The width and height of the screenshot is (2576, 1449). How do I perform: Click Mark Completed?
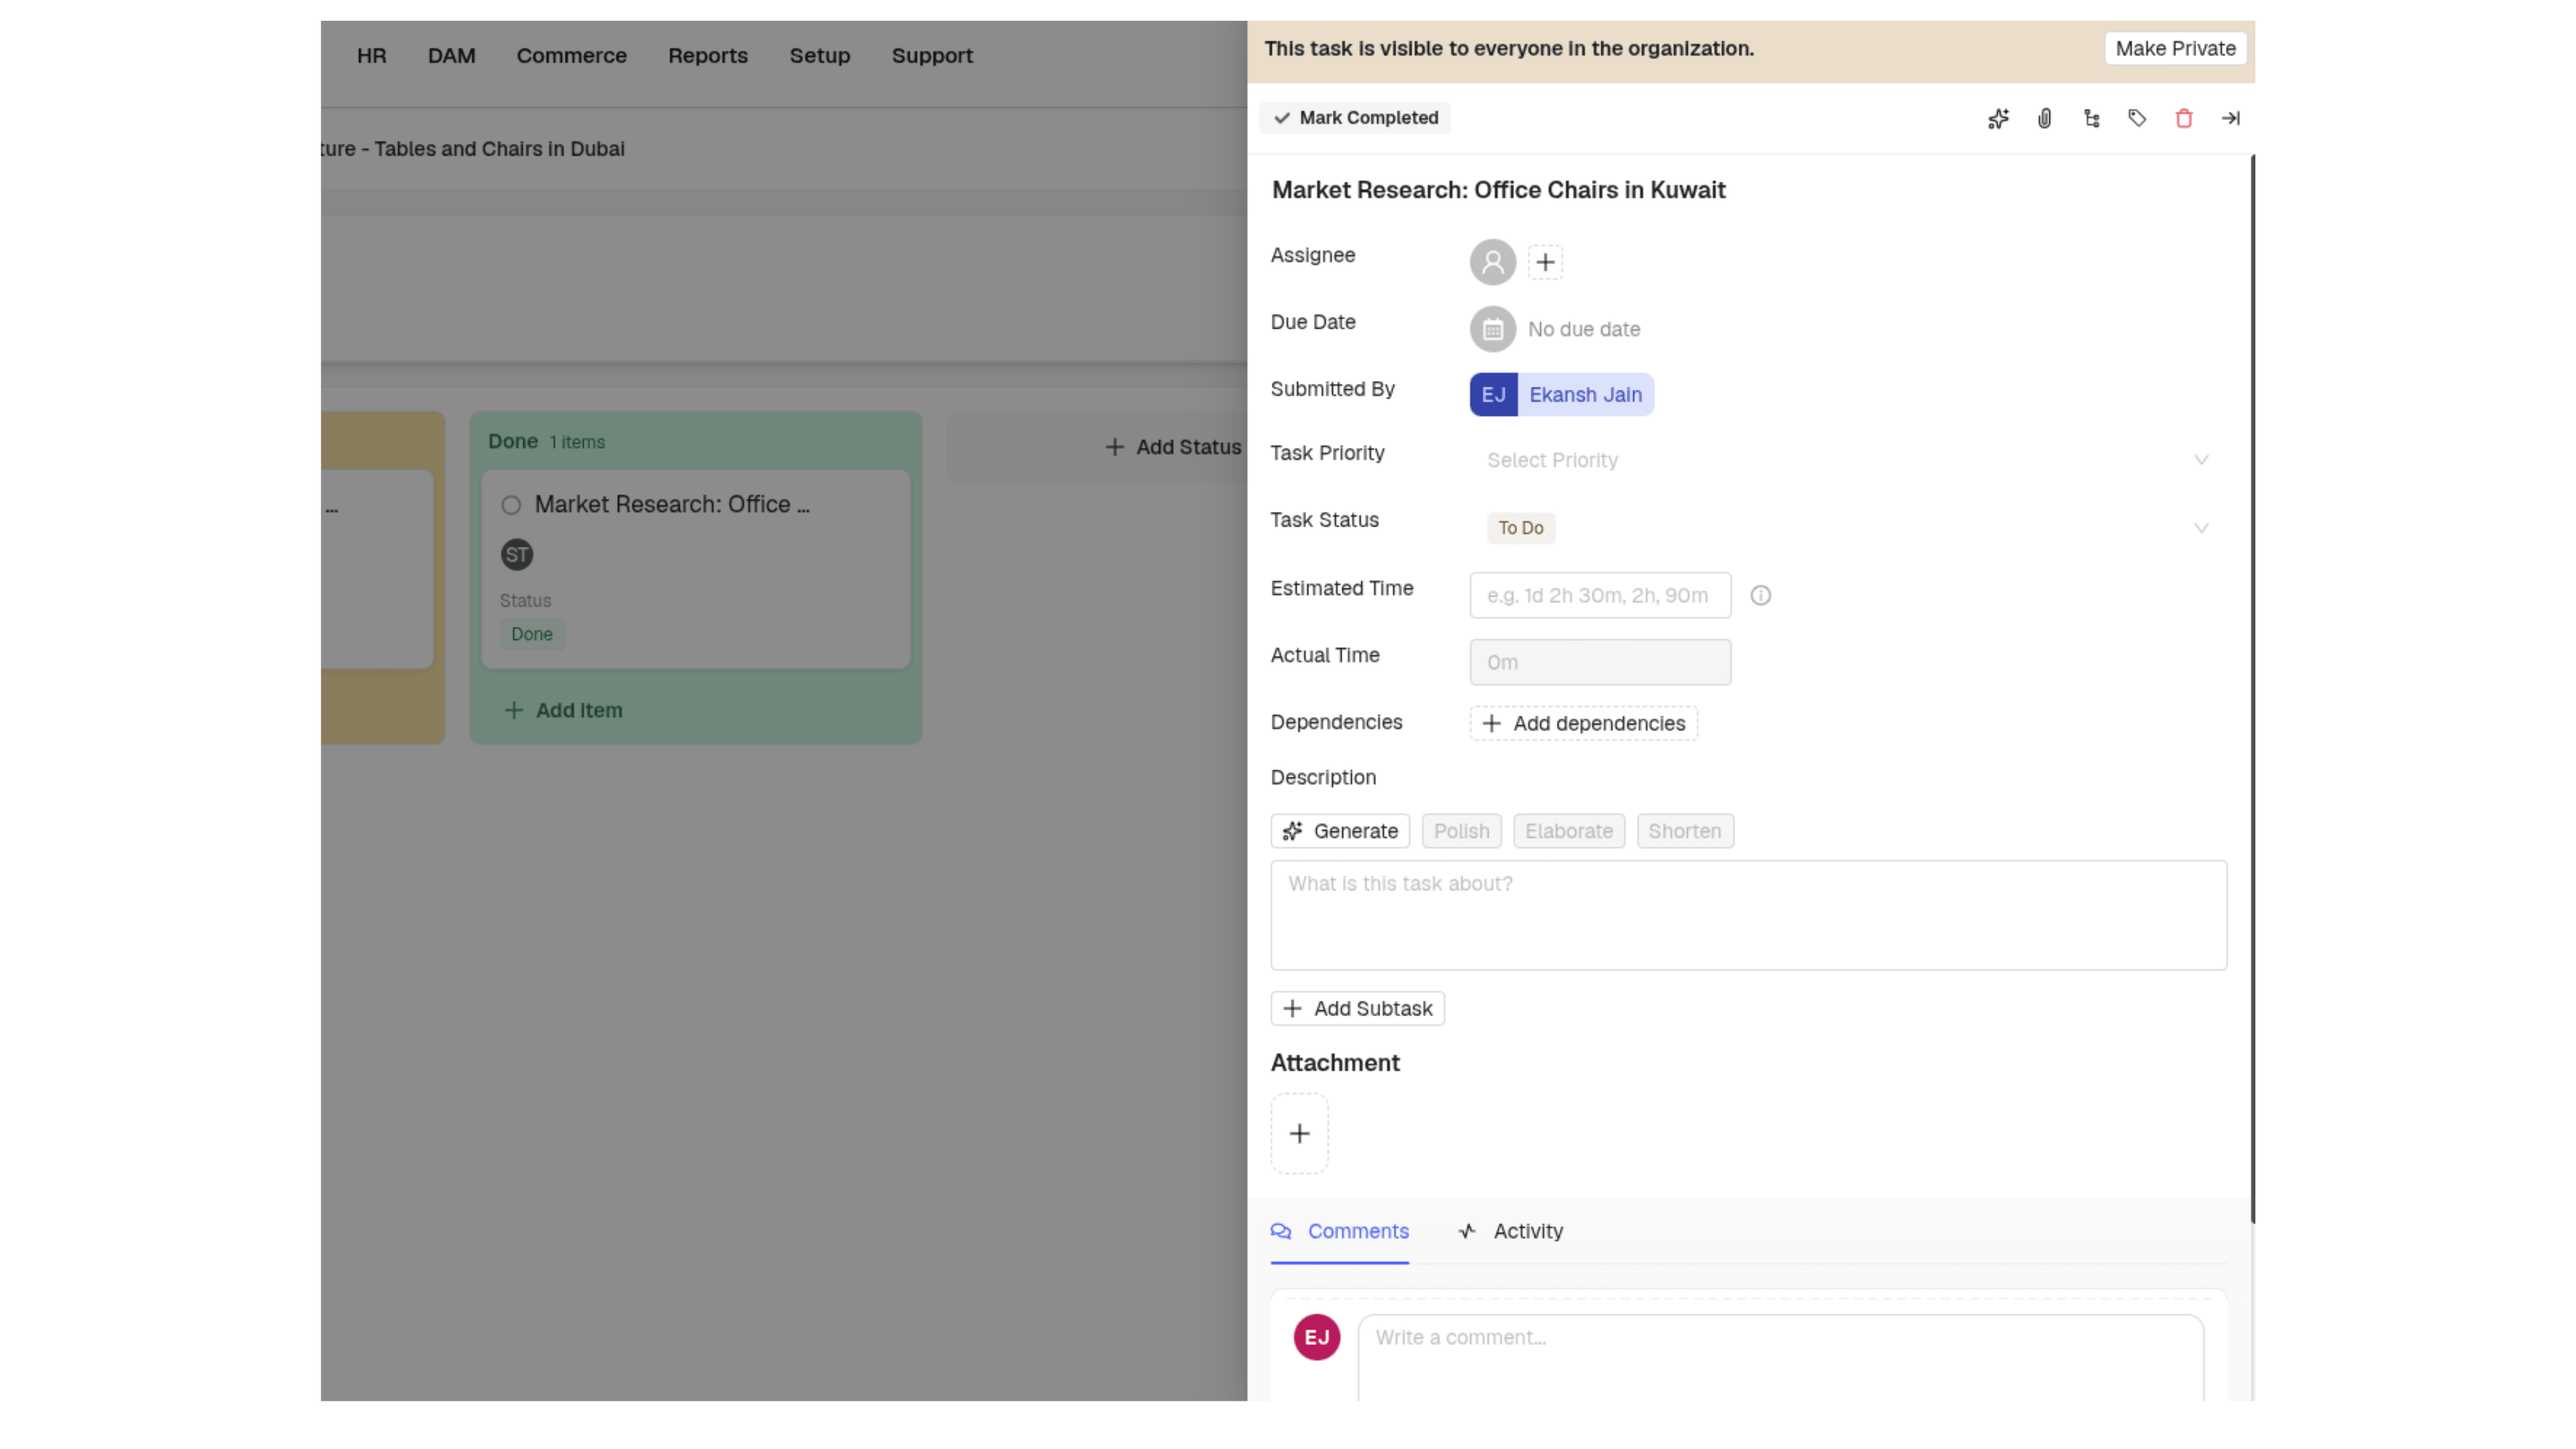click(x=1355, y=118)
